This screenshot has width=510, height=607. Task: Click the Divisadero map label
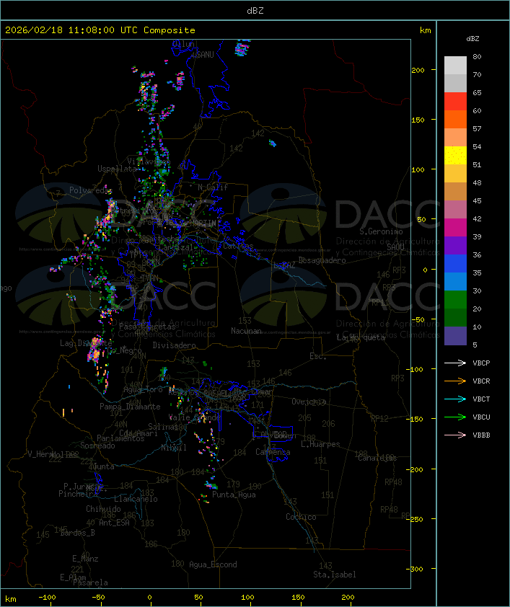(x=174, y=345)
